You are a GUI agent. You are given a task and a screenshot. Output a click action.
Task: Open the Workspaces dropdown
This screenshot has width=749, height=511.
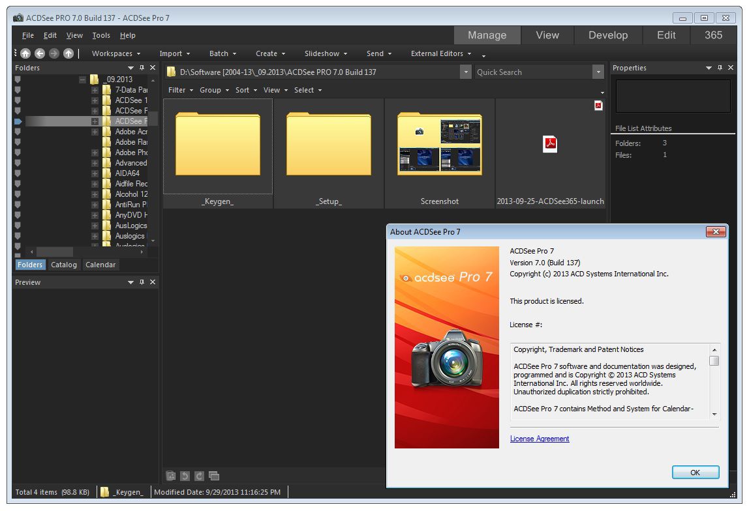tap(116, 53)
